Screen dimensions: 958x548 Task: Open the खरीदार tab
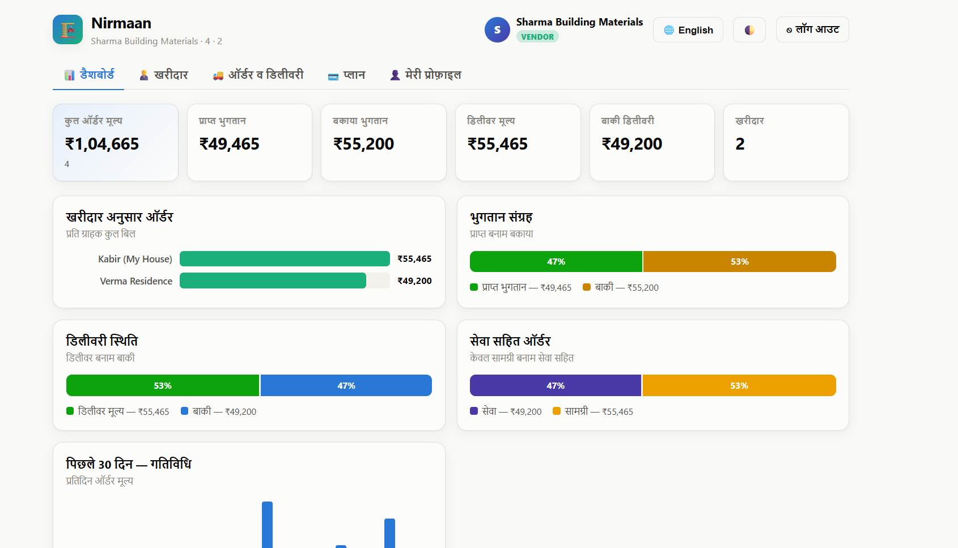click(163, 75)
